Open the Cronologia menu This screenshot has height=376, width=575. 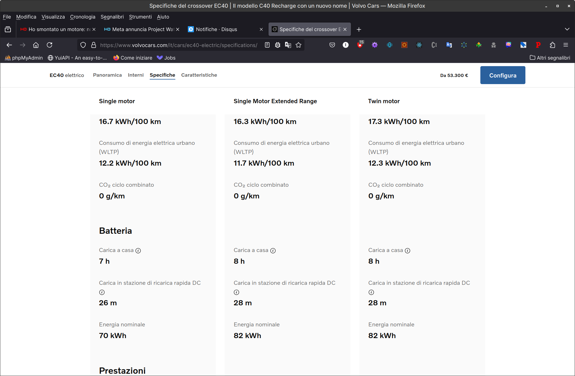[83, 17]
